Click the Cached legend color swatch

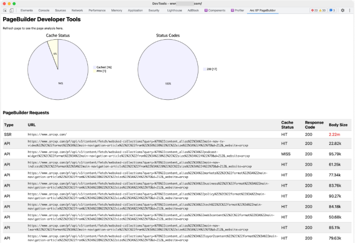click(x=95, y=67)
